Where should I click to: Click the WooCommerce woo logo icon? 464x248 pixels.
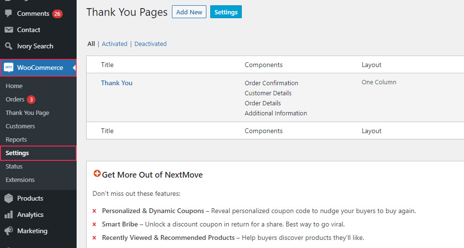click(9, 68)
